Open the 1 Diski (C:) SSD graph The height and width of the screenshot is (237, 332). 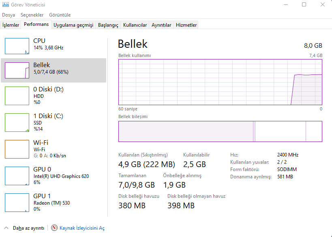click(x=17, y=123)
